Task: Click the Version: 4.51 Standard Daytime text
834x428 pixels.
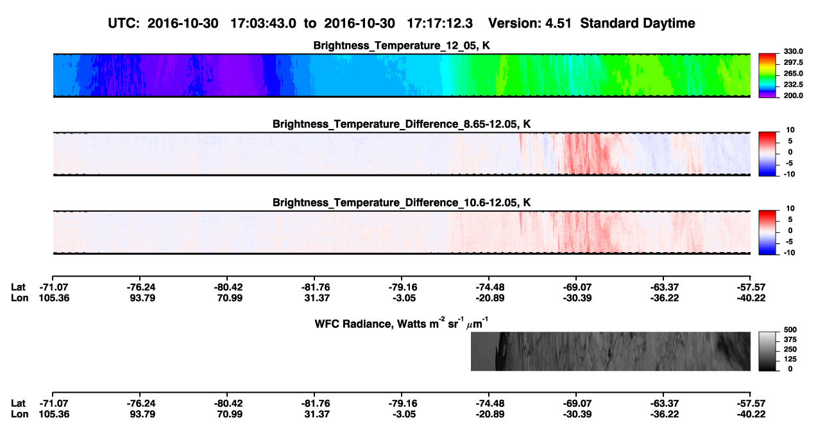Action: click(x=591, y=24)
